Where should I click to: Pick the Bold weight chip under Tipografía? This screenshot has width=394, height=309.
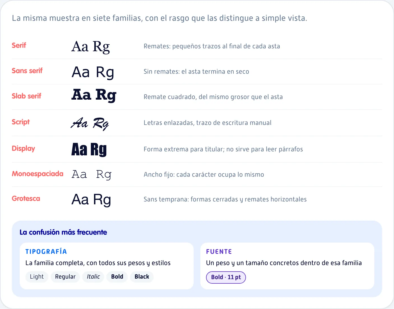coord(117,277)
